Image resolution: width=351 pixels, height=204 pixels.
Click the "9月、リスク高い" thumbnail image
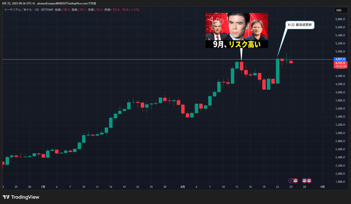(237, 30)
